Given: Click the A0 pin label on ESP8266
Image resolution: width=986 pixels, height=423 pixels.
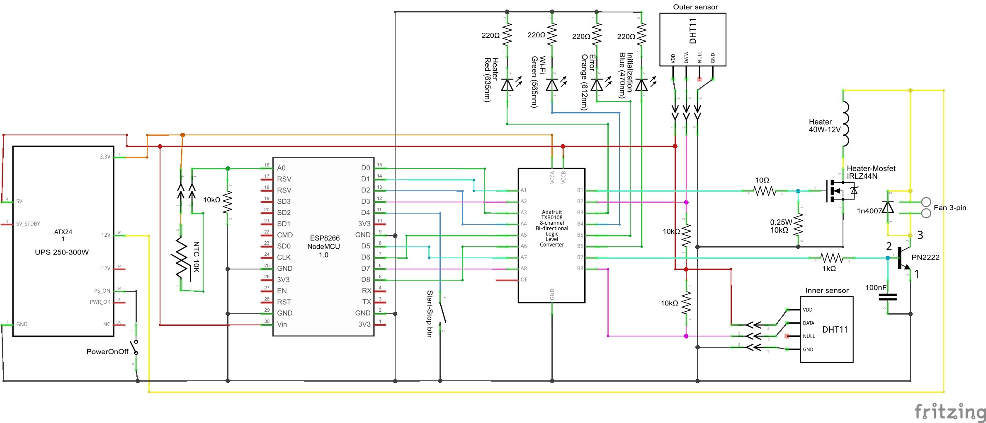Looking at the screenshot, I should point(281,168).
